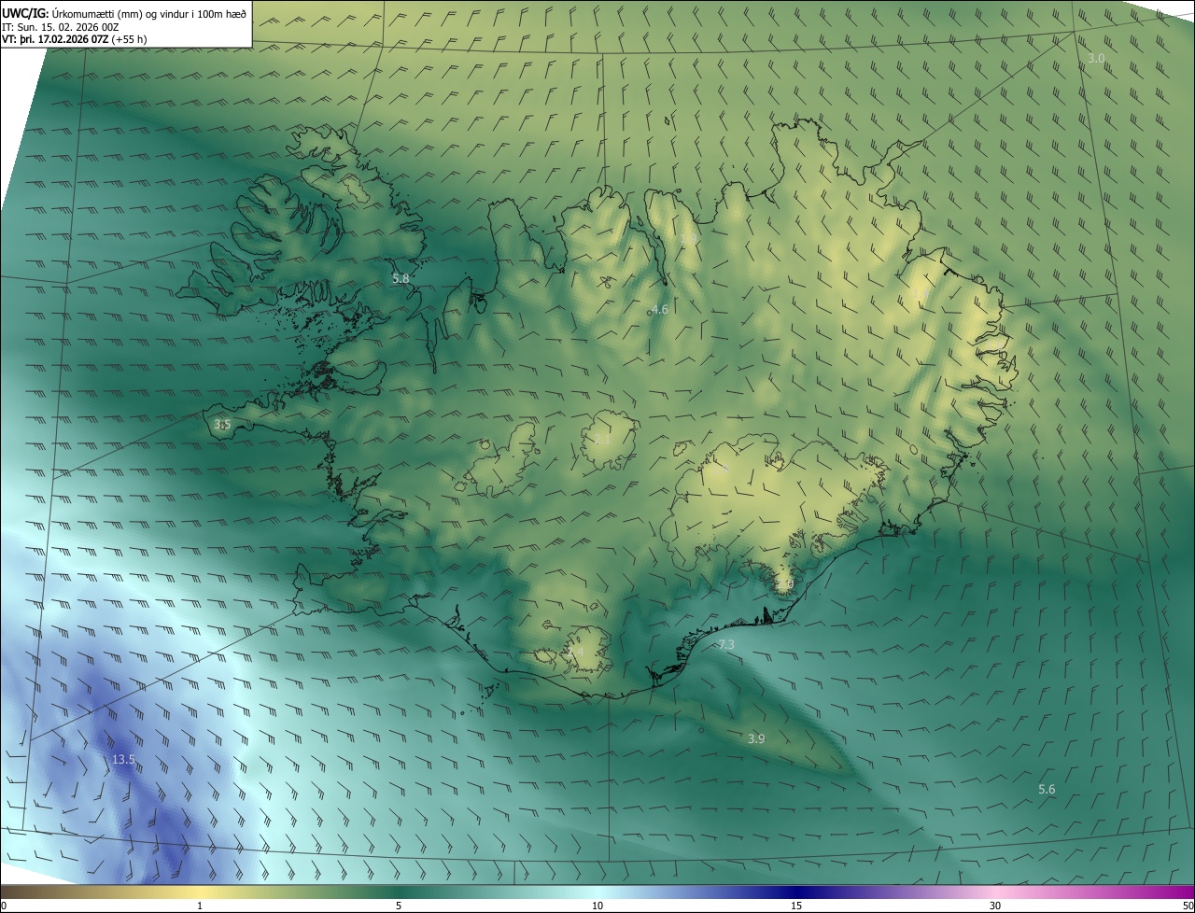Image resolution: width=1195 pixels, height=913 pixels.
Task: Click the 4.6 value label in north Iceland
Action: pos(659,309)
